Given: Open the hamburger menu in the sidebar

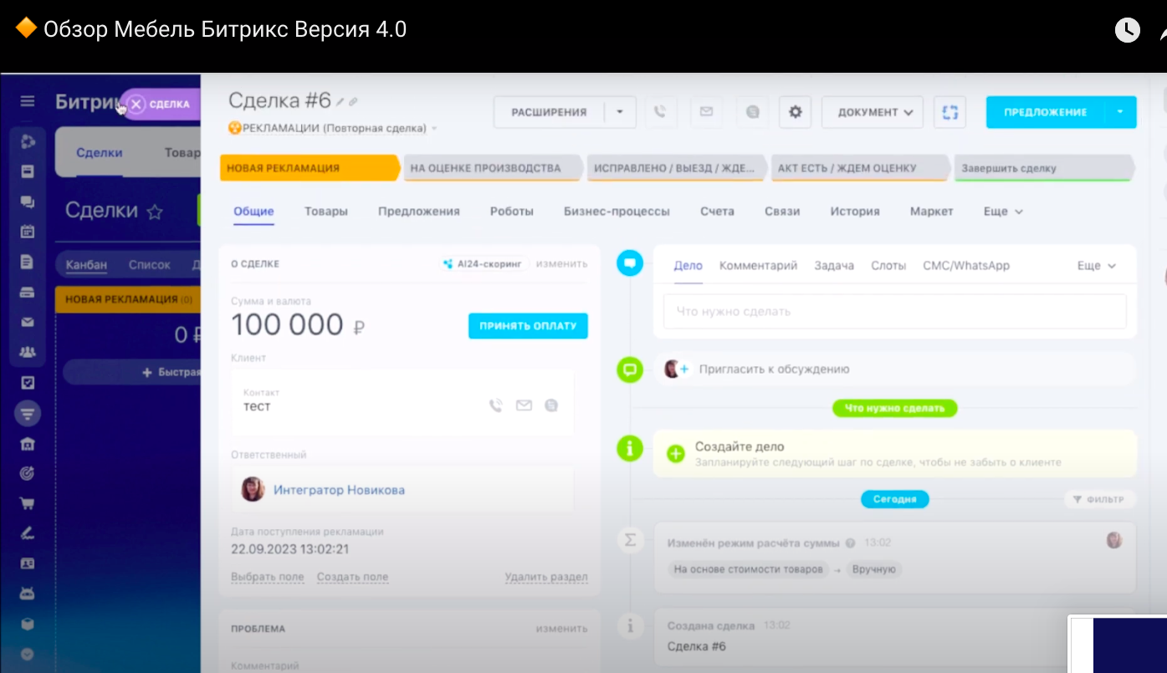Looking at the screenshot, I should pyautogui.click(x=28, y=102).
